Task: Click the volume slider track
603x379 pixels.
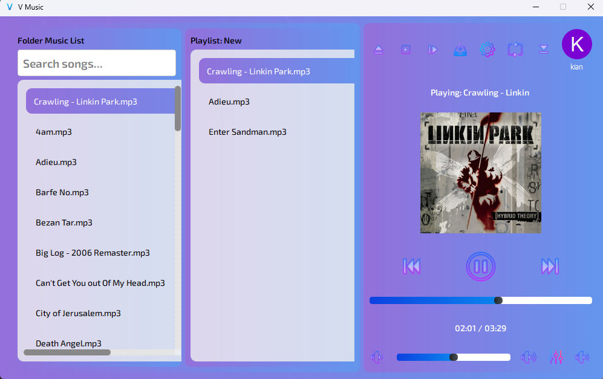Action: [454, 357]
